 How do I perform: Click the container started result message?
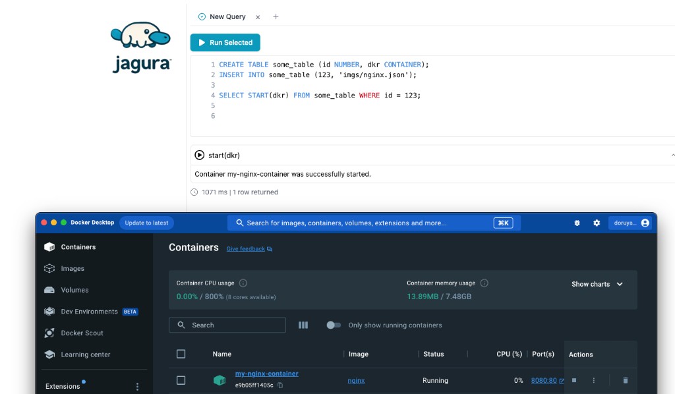tap(282, 174)
